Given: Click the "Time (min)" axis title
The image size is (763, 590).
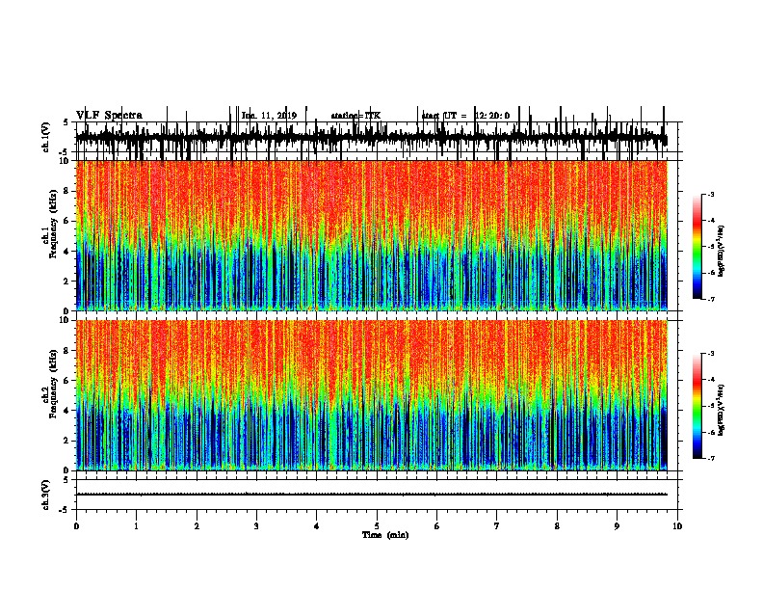Looking at the screenshot, I should point(385,535).
